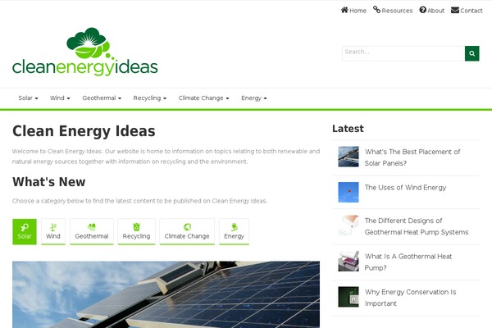The image size is (492, 328).
Task: Select the Recycling category tab with bin icon
Action: point(136,231)
